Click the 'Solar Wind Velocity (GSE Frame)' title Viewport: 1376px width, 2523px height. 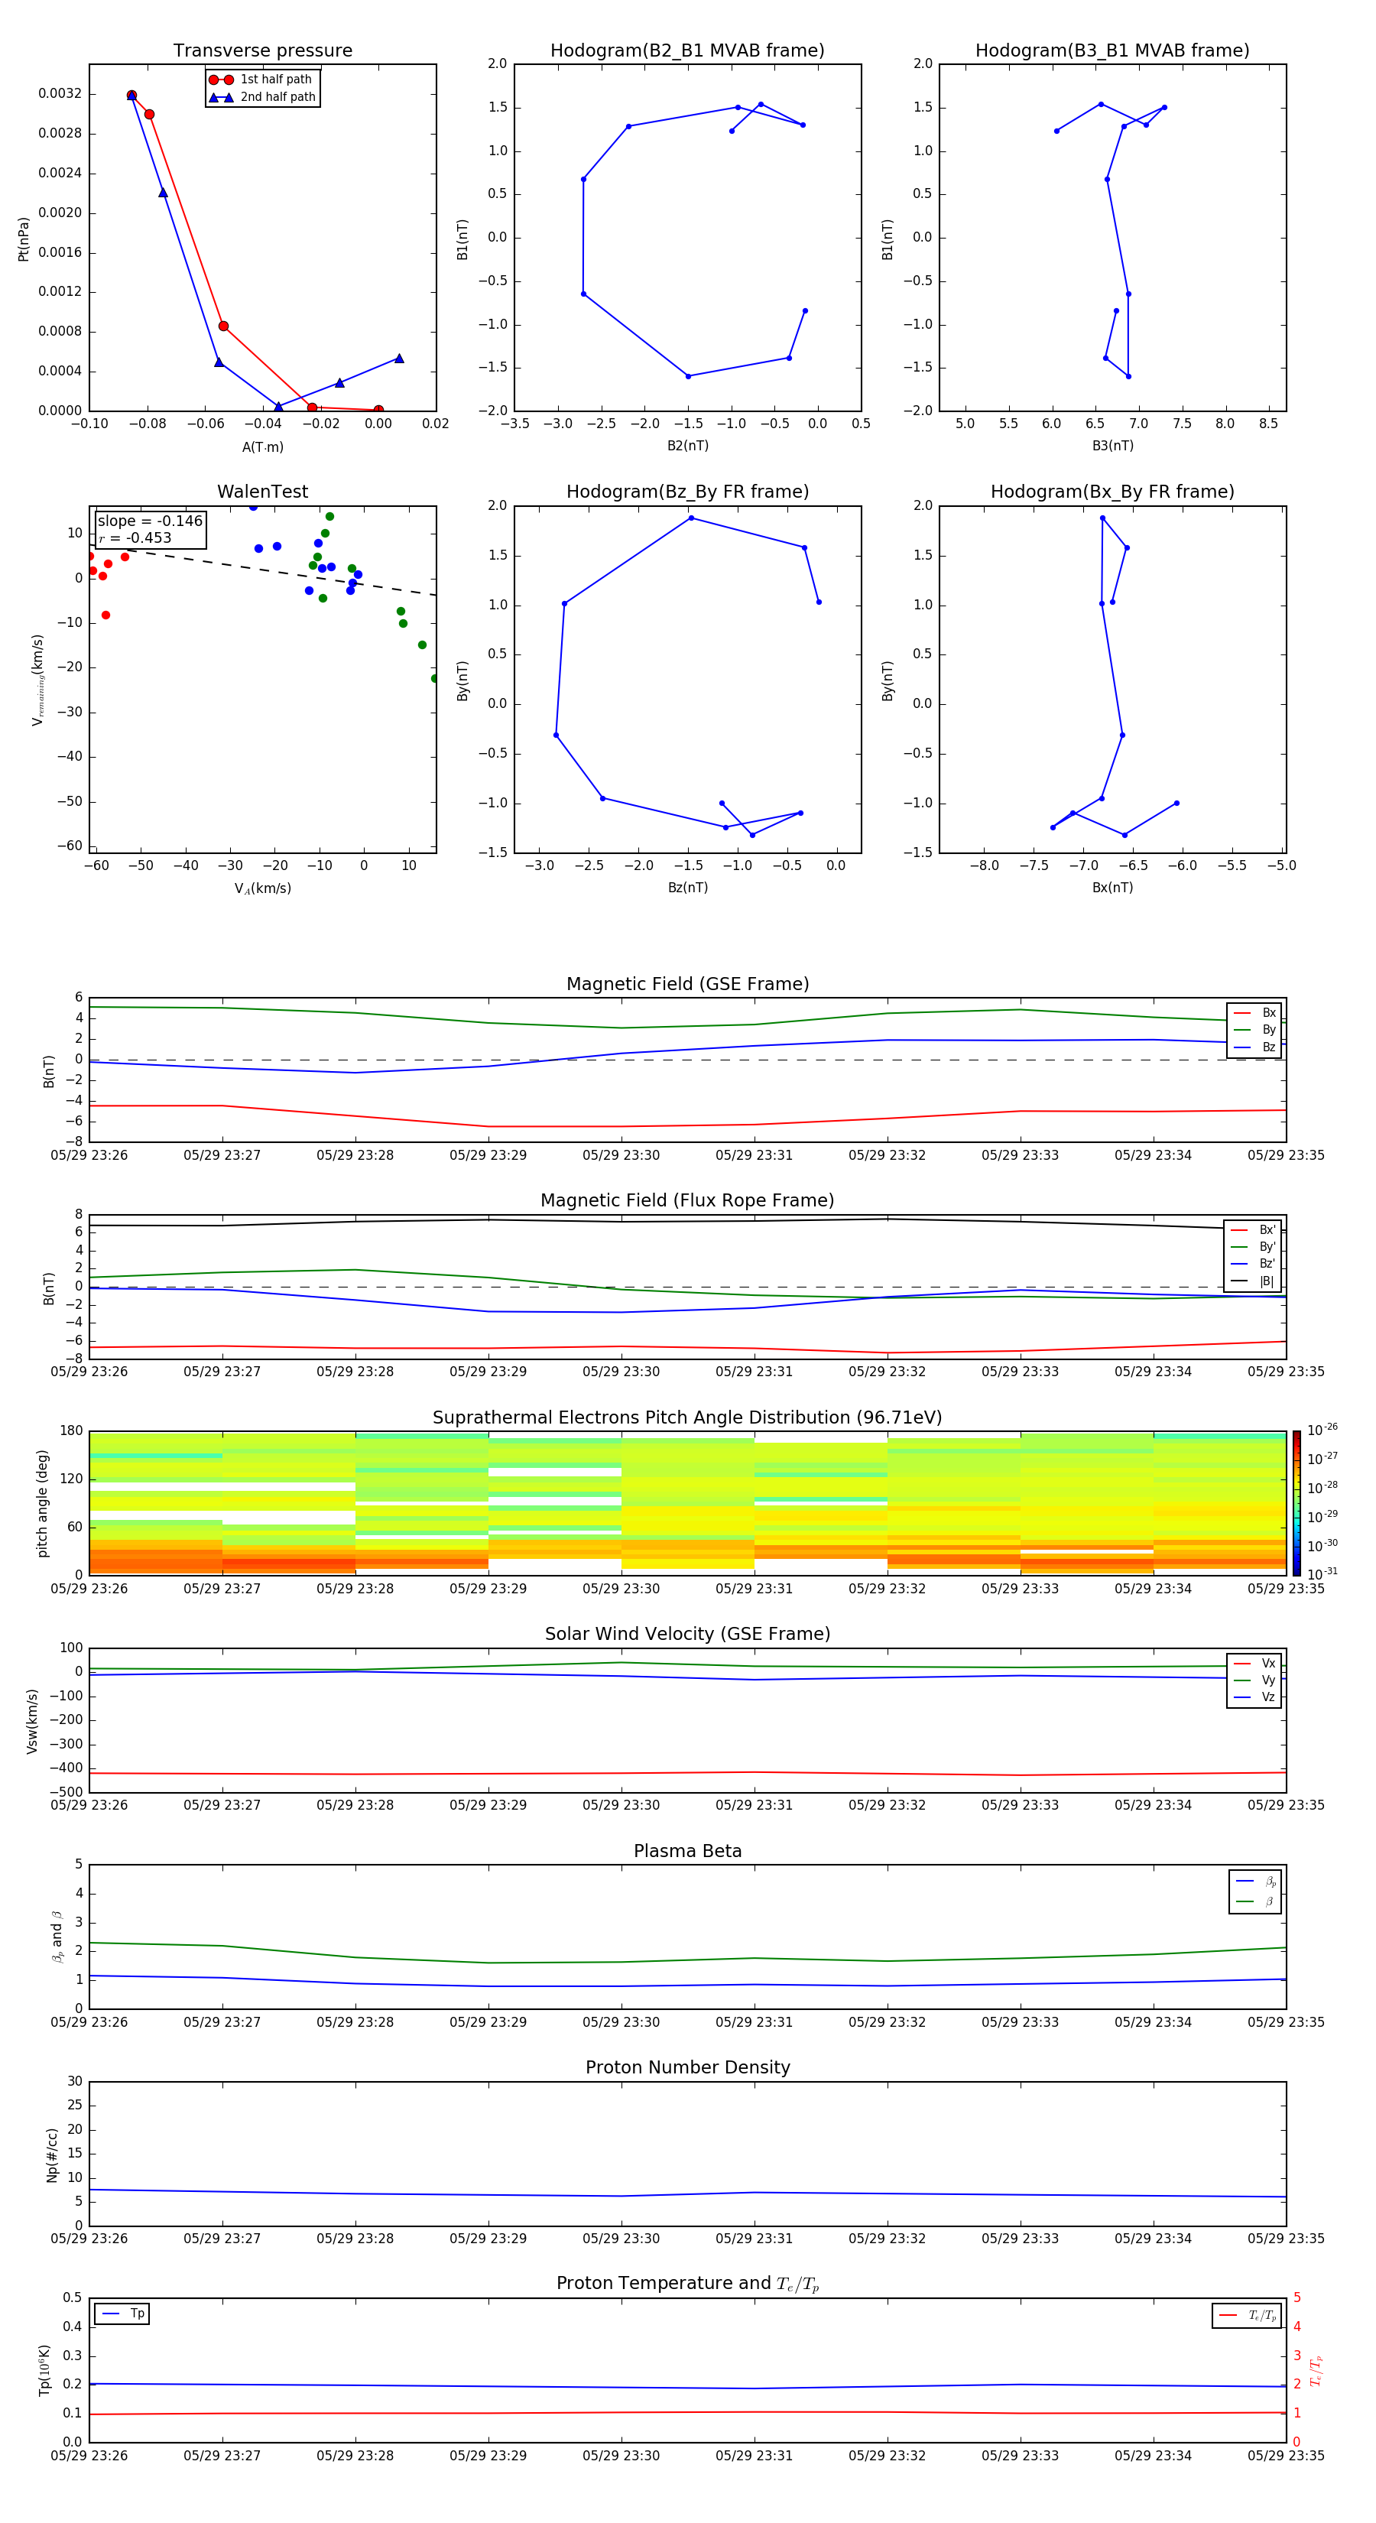[x=687, y=1635]
